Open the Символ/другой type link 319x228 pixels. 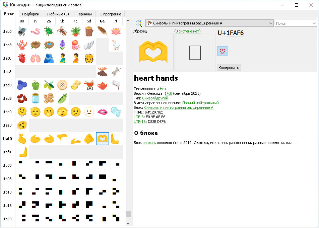[155, 98]
